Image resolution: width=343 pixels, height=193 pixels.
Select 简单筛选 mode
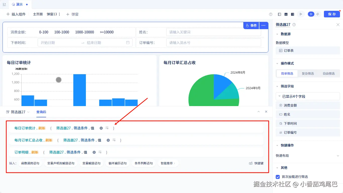(x=287, y=74)
